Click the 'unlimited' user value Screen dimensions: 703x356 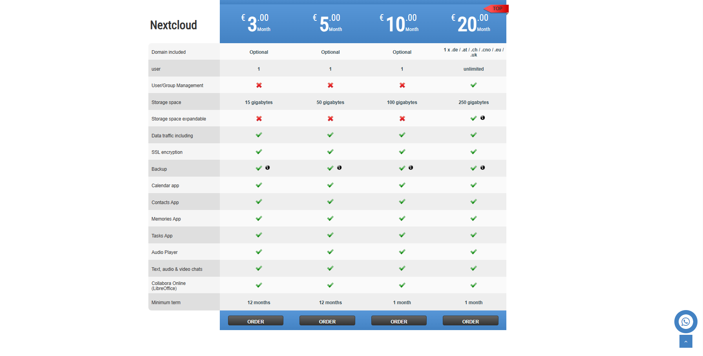point(474,69)
